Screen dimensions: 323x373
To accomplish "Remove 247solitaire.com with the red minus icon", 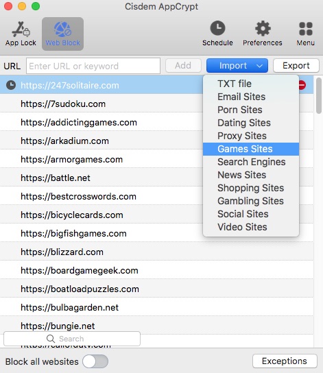I will point(302,85).
